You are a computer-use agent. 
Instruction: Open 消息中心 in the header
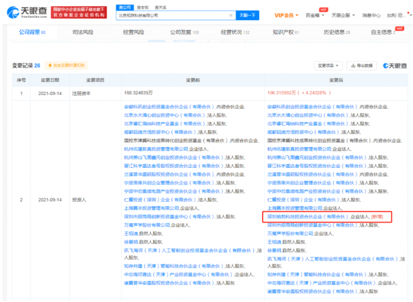click(x=370, y=15)
